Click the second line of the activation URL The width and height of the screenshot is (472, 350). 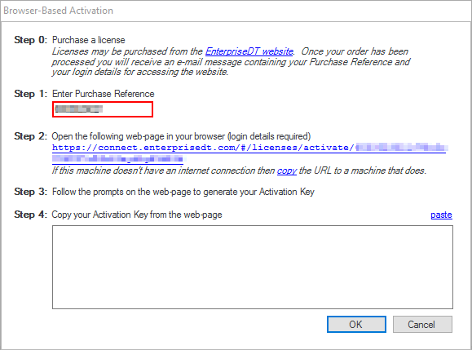pyautogui.click(x=117, y=158)
